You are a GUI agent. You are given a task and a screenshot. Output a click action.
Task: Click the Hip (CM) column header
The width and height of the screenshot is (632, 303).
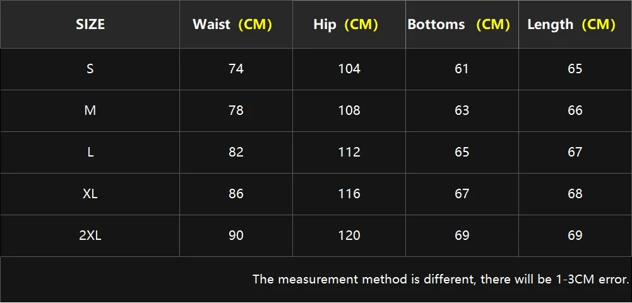(345, 25)
